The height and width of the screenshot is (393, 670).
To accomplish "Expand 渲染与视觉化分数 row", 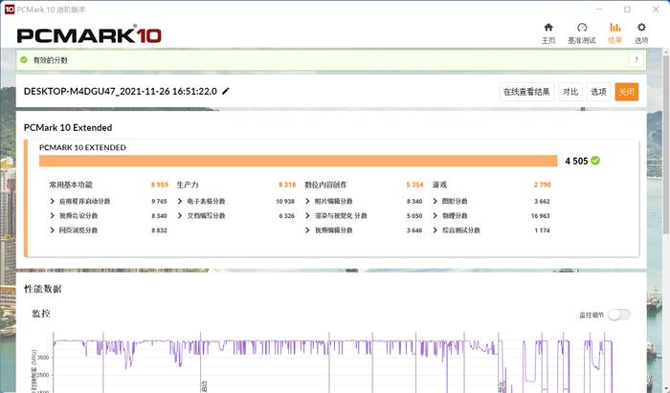I will pyautogui.click(x=307, y=215).
